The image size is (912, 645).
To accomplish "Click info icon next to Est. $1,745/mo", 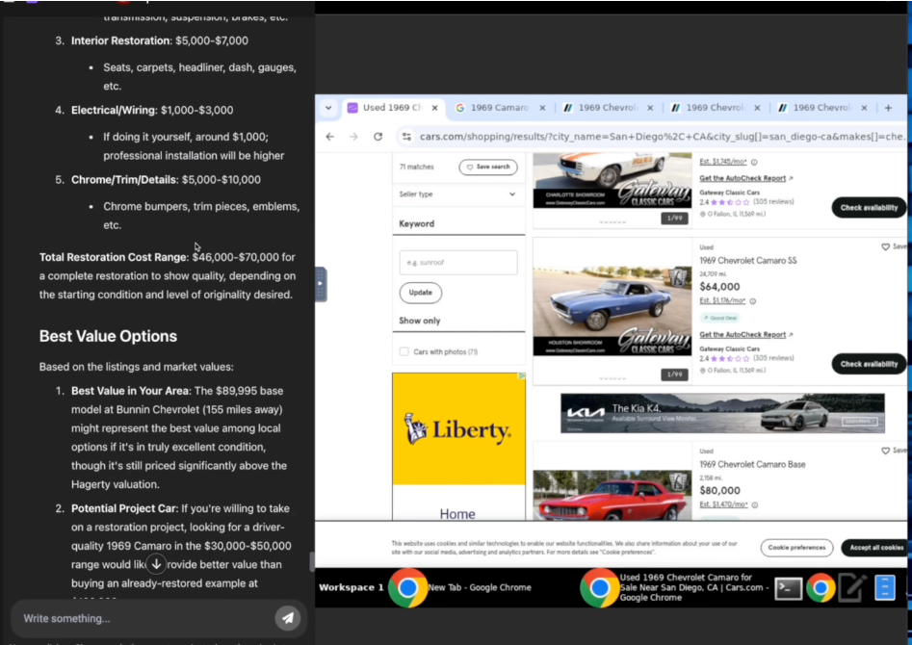I will [754, 163].
